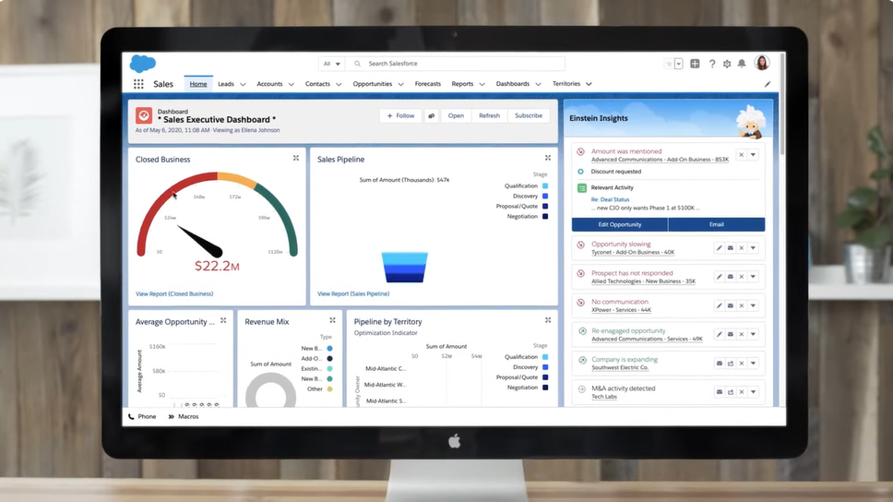The image size is (893, 502).
Task: Select the Home tab
Action: 198,84
